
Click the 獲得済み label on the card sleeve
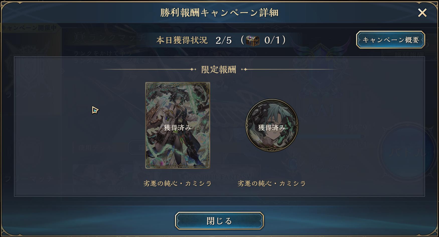coord(178,128)
